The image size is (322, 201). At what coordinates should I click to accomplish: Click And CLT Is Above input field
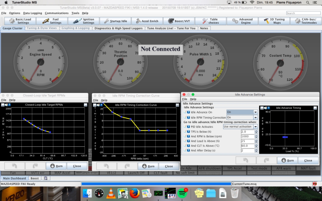click(x=248, y=146)
